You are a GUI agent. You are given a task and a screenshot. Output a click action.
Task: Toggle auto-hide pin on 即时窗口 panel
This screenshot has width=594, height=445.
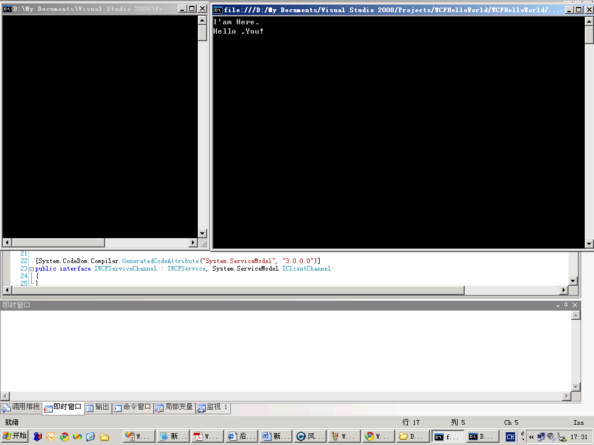[x=566, y=305]
